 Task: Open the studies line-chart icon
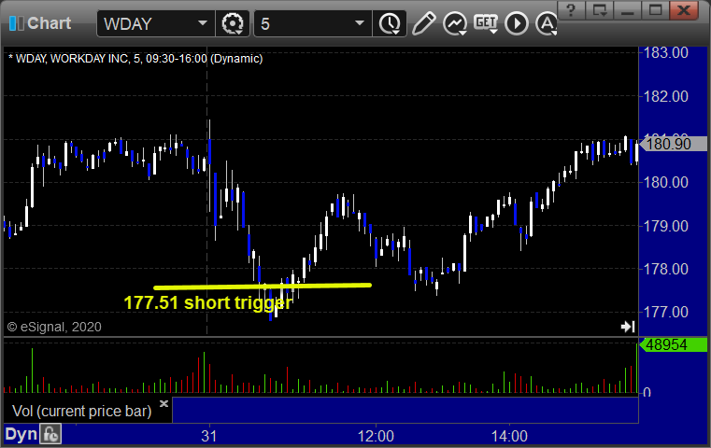(455, 23)
